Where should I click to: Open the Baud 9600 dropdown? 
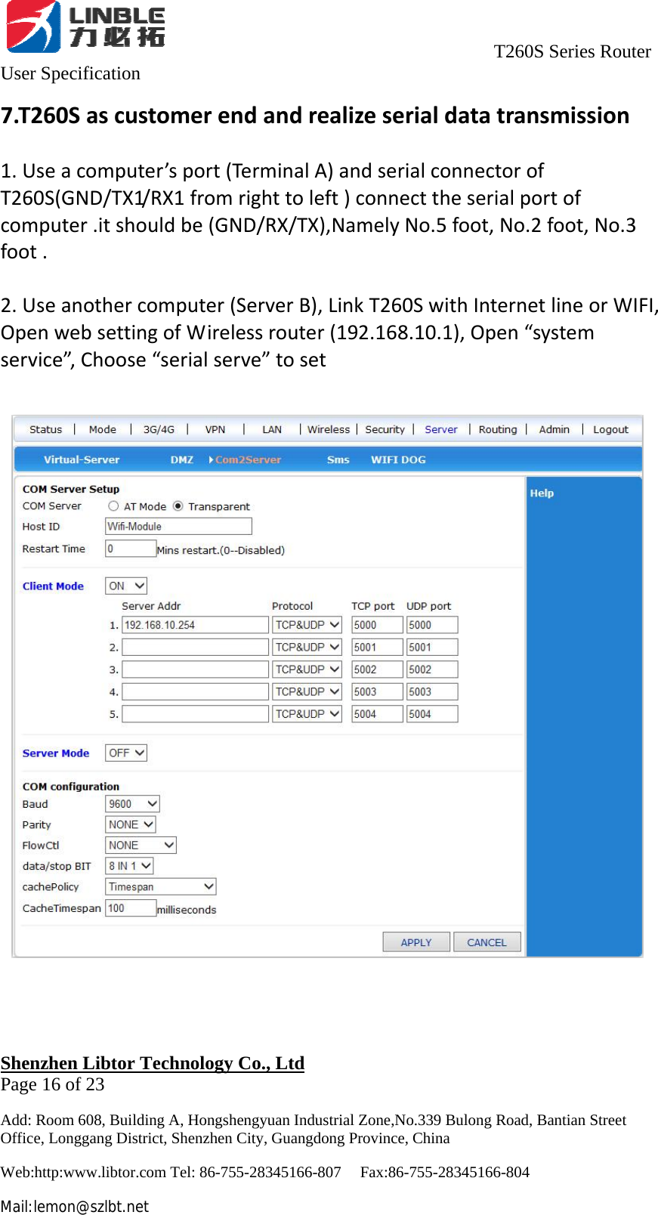[x=132, y=804]
